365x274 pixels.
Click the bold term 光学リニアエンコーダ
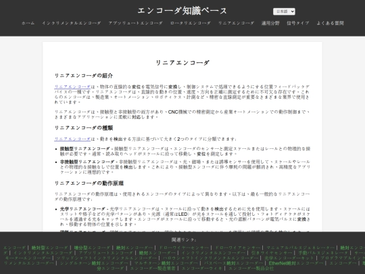click(82, 209)
